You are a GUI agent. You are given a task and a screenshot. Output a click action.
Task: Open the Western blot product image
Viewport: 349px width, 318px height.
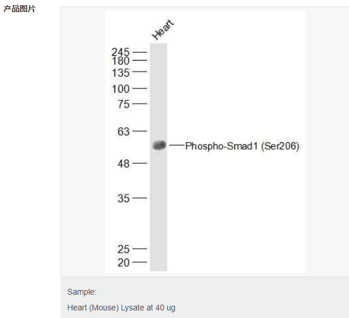205,142
